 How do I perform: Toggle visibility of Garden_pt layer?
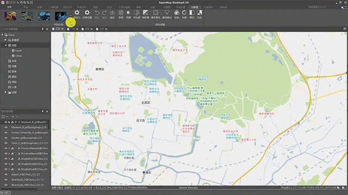coord(6,138)
